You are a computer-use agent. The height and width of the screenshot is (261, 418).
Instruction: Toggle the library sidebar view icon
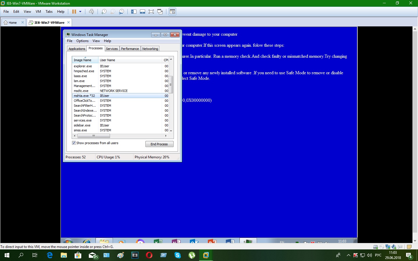click(134, 12)
